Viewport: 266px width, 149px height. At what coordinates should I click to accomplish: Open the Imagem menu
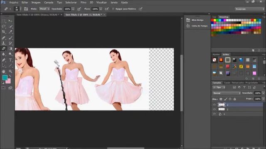pyautogui.click(x=36, y=2)
